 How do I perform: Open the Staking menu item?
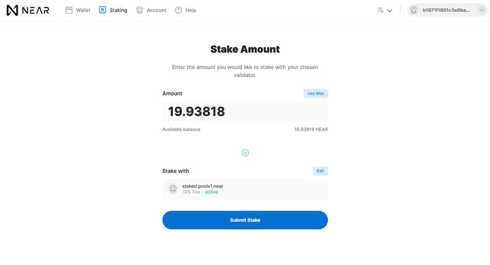coord(113,10)
